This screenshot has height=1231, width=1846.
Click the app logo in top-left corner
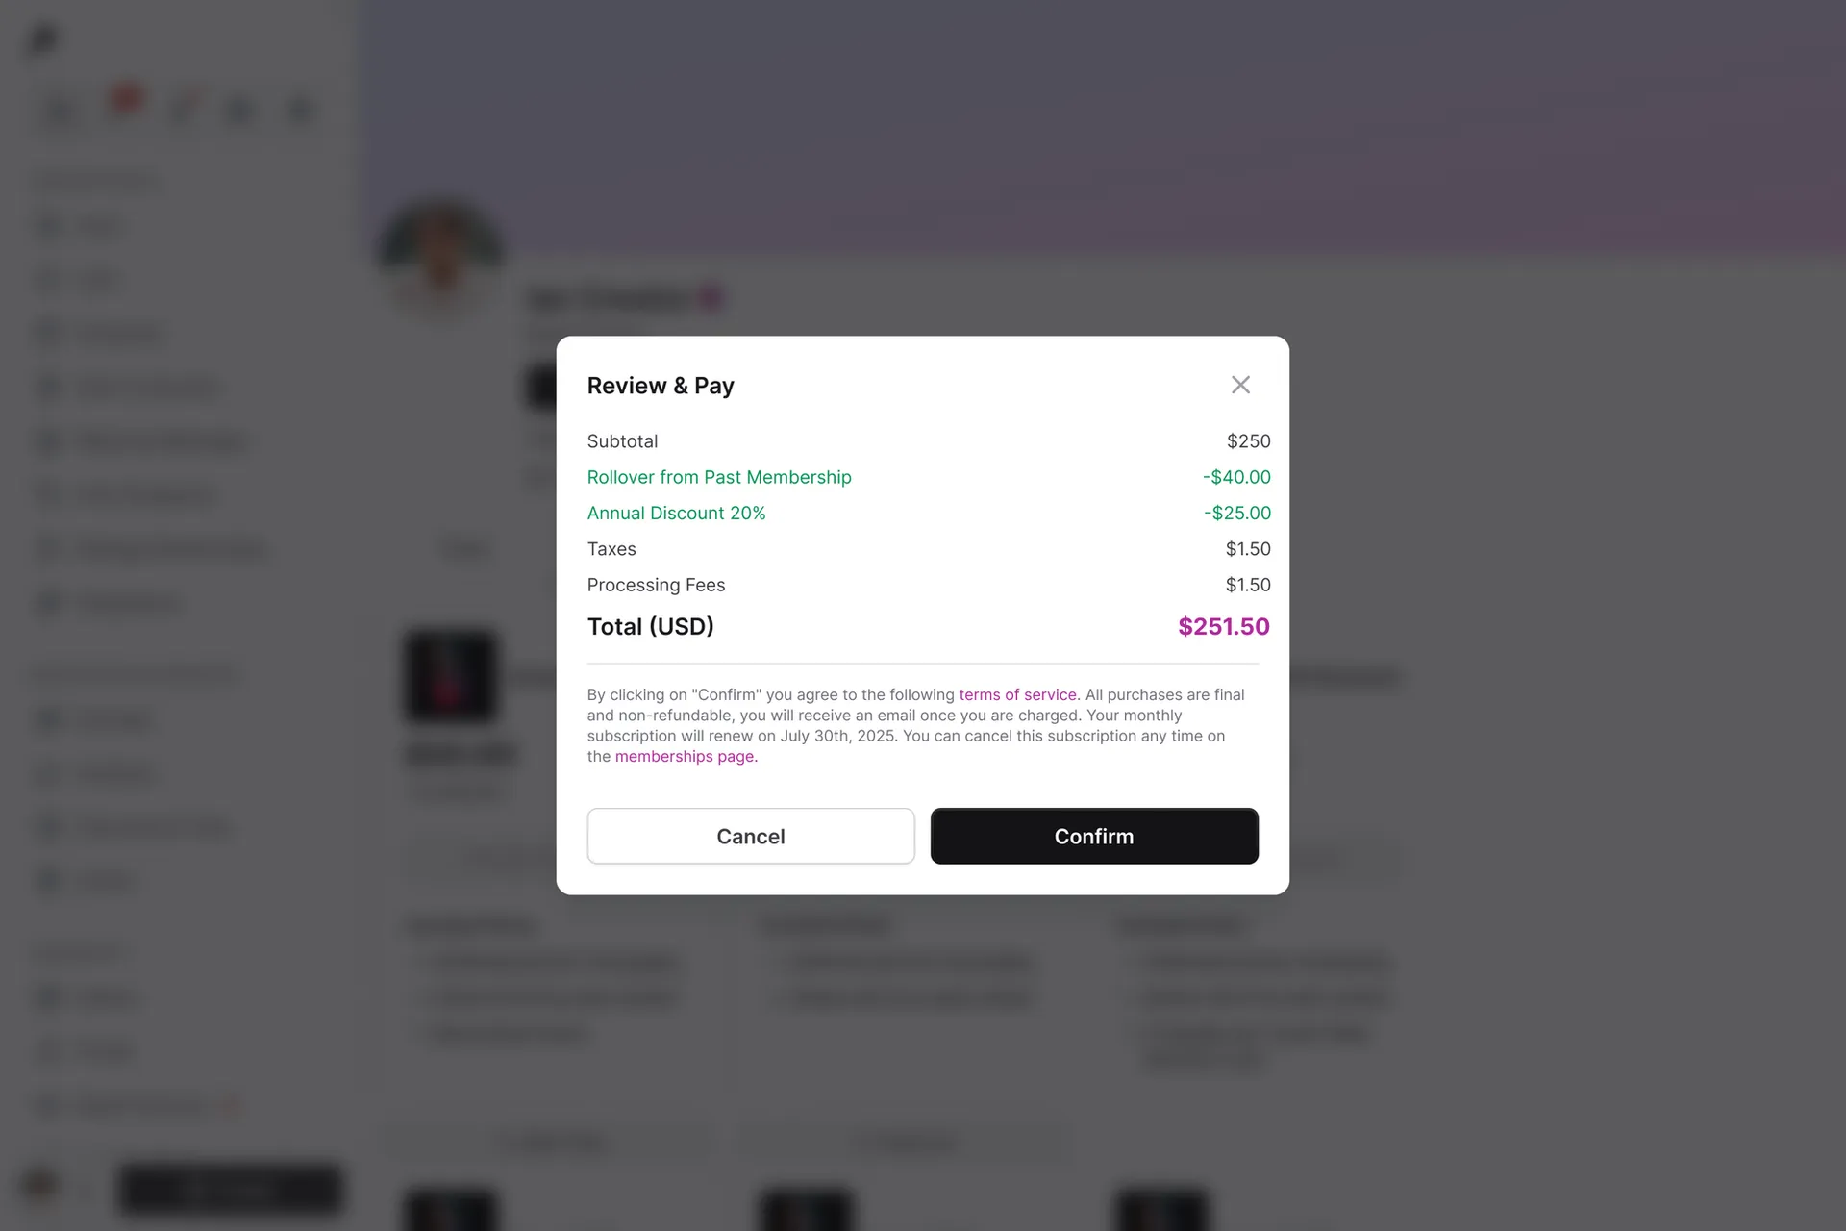tap(42, 38)
